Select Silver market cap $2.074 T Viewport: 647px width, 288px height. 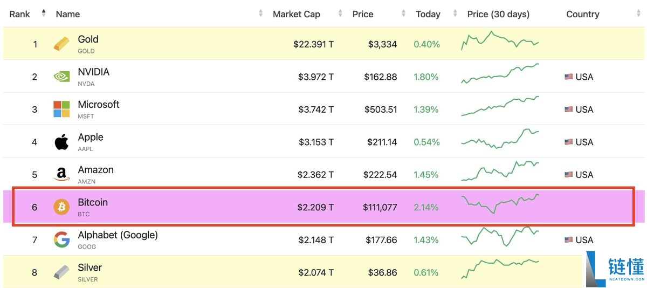tap(315, 272)
